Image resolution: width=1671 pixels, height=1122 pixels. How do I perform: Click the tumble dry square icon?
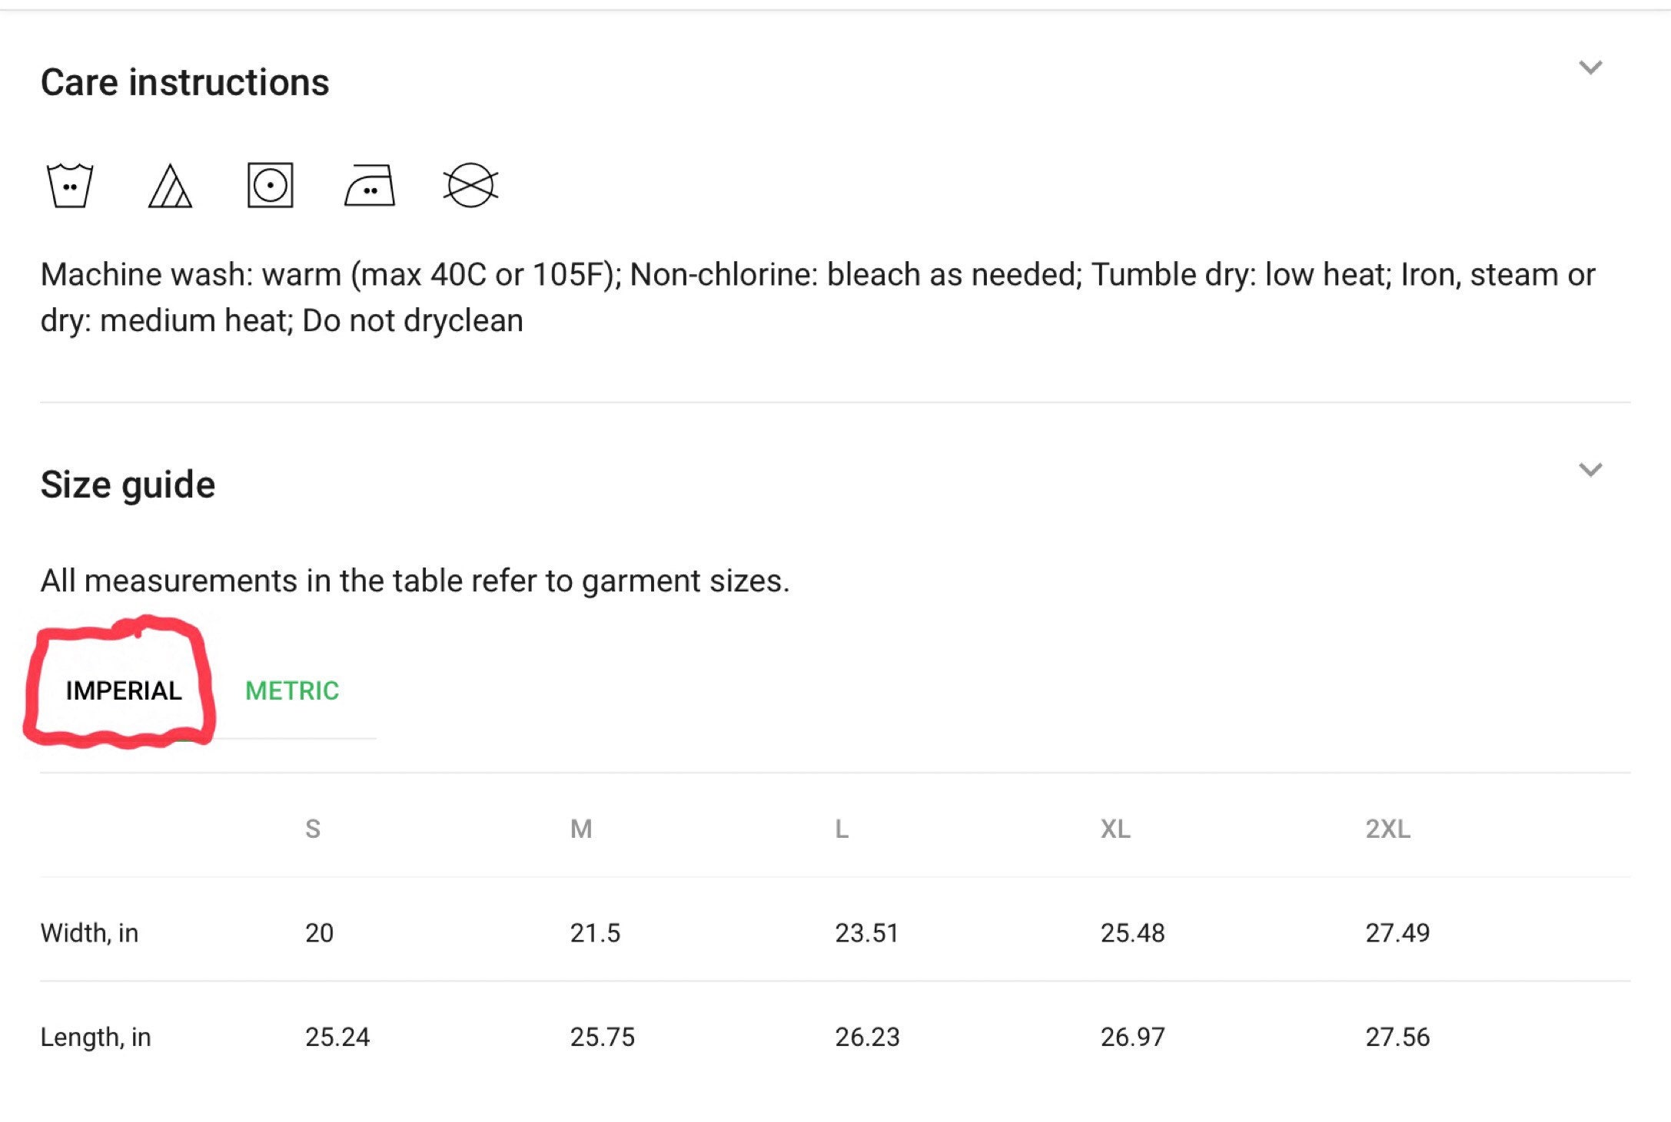click(x=270, y=185)
